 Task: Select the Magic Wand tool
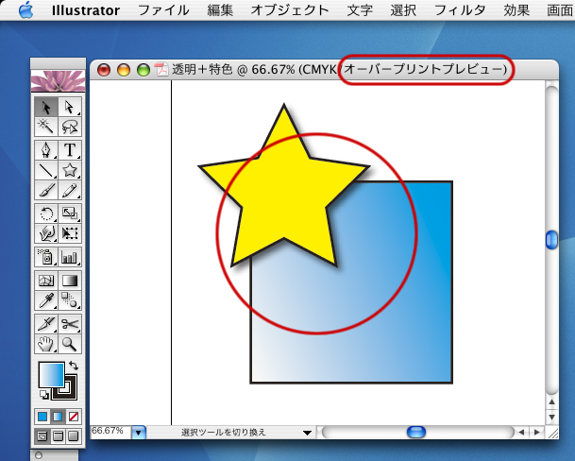pos(46,127)
